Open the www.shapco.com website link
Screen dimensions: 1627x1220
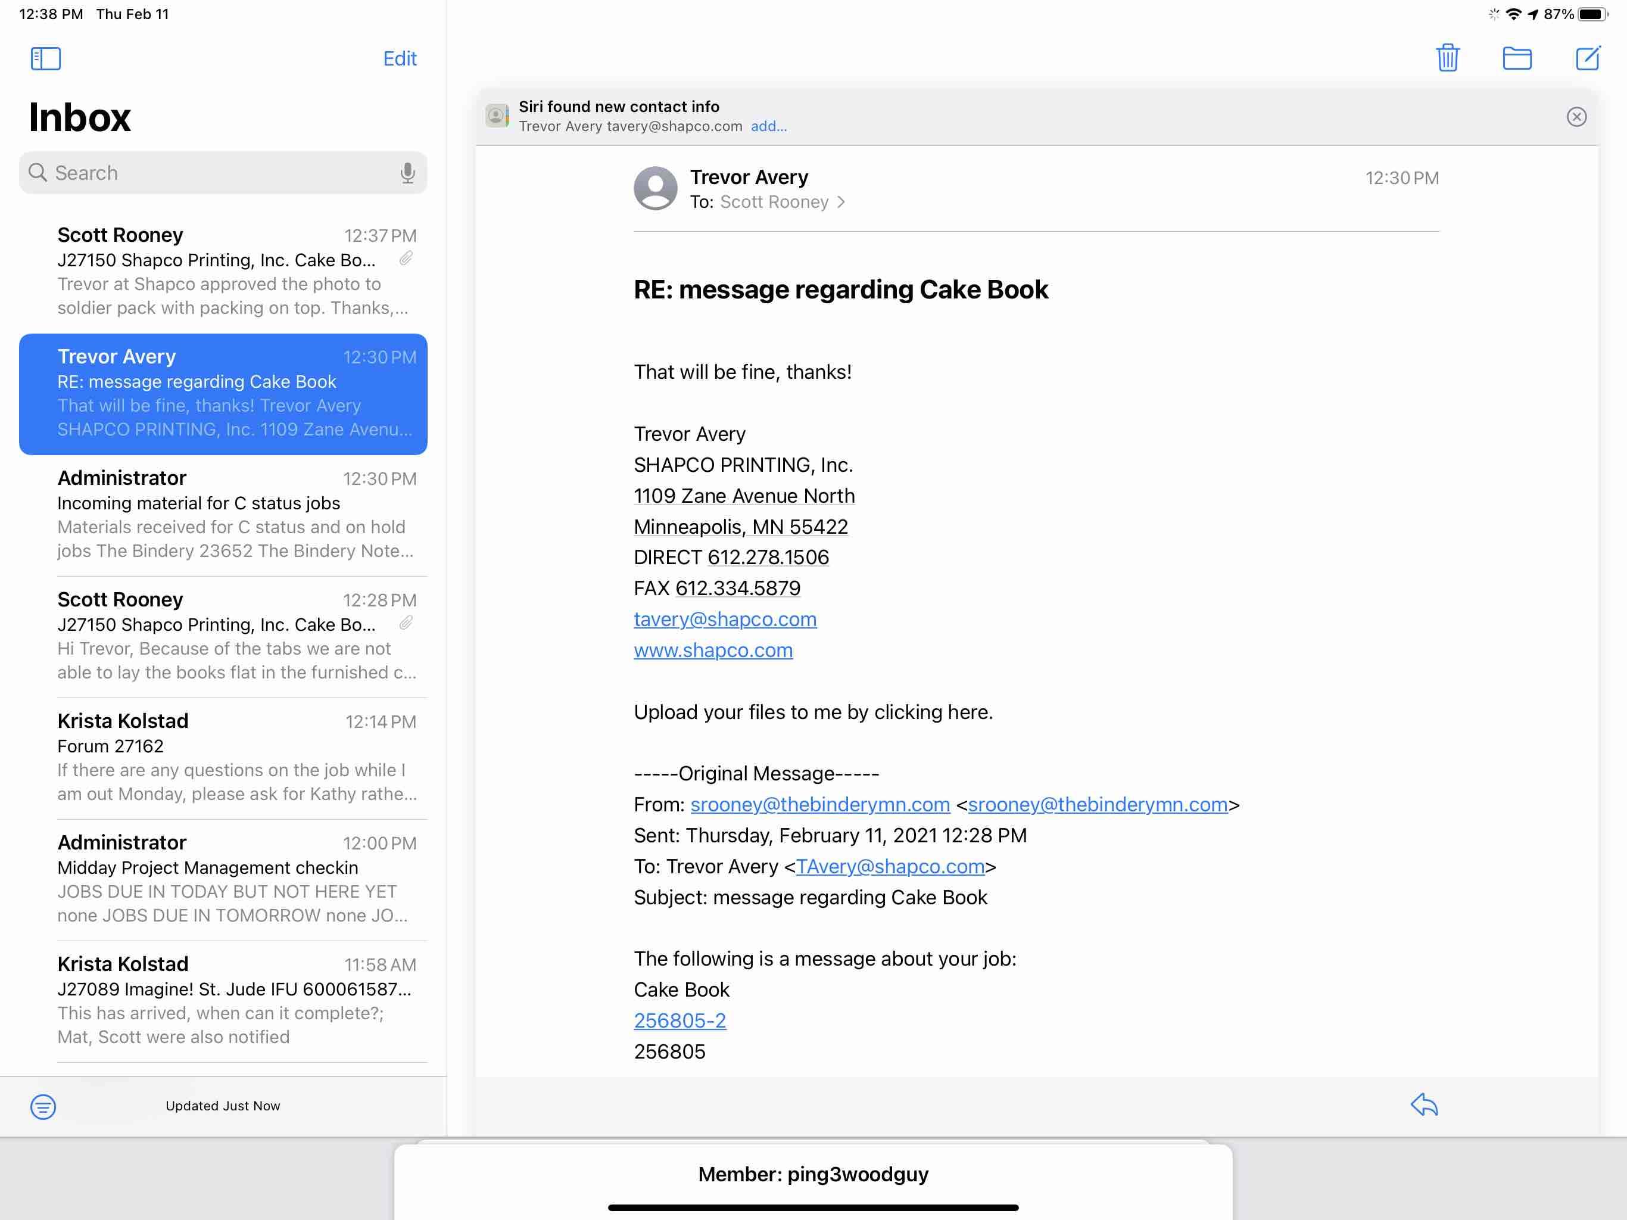coord(713,651)
